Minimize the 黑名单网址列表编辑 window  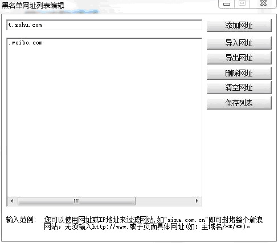[x=227, y=4]
